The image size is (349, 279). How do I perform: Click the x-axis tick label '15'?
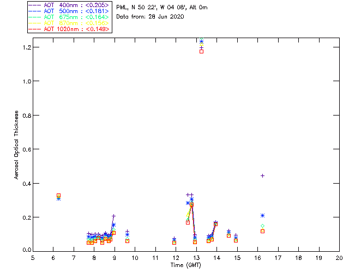pos(237,258)
